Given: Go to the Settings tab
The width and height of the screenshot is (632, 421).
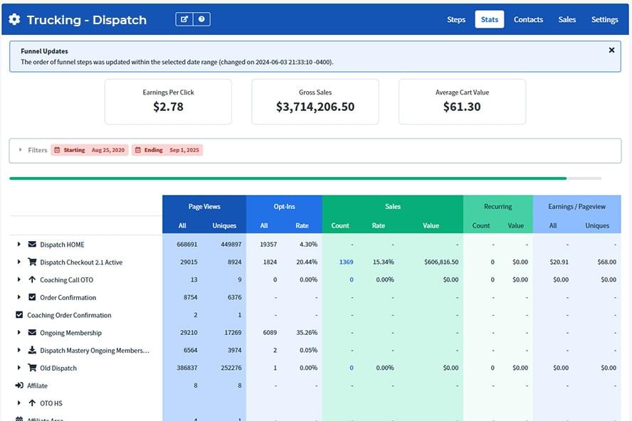Looking at the screenshot, I should pos(604,20).
